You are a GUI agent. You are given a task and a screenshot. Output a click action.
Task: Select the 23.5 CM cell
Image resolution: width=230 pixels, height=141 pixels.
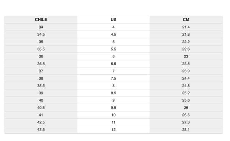(x=186, y=64)
